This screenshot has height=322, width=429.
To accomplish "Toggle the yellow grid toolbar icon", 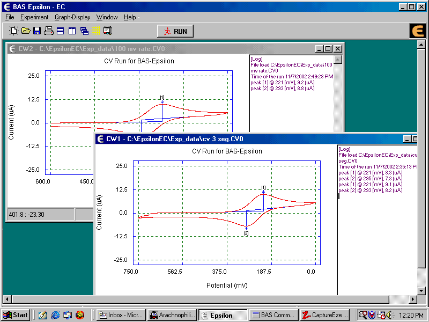I will tap(96, 31).
